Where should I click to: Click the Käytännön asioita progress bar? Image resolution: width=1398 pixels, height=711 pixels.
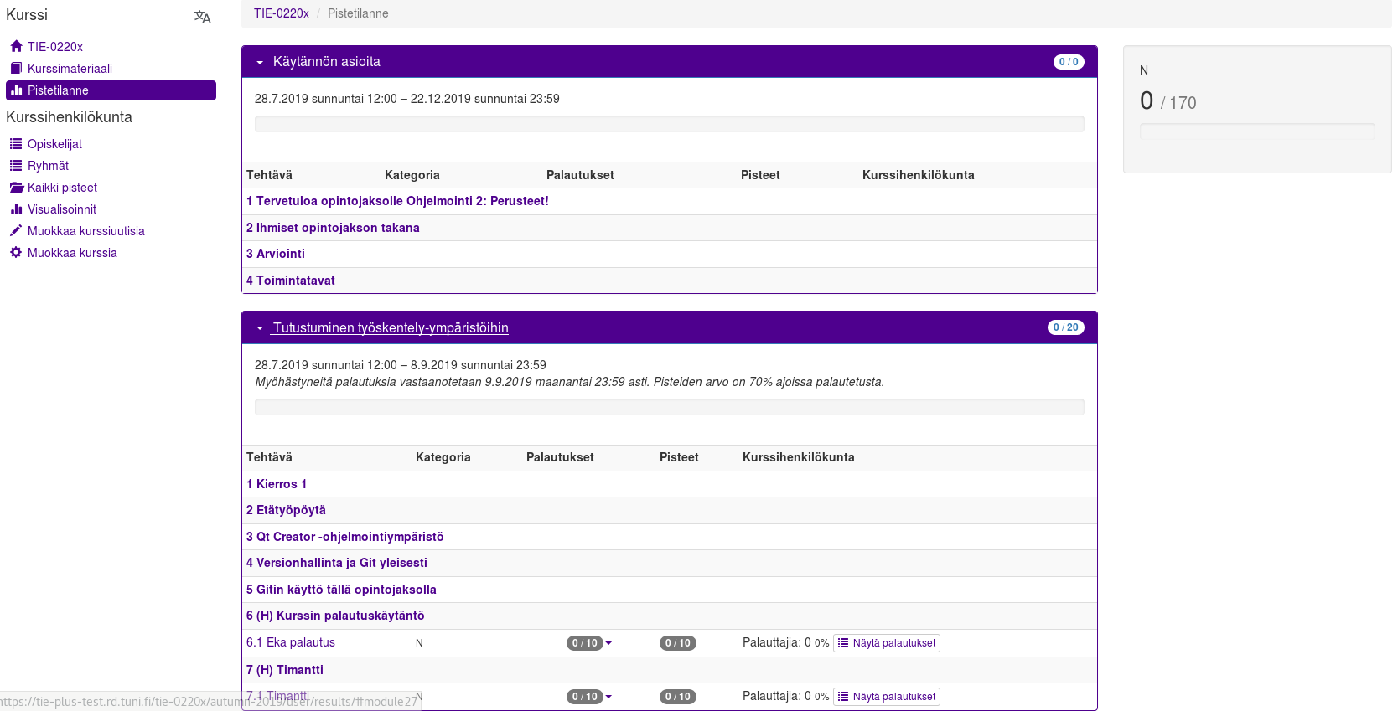(670, 124)
